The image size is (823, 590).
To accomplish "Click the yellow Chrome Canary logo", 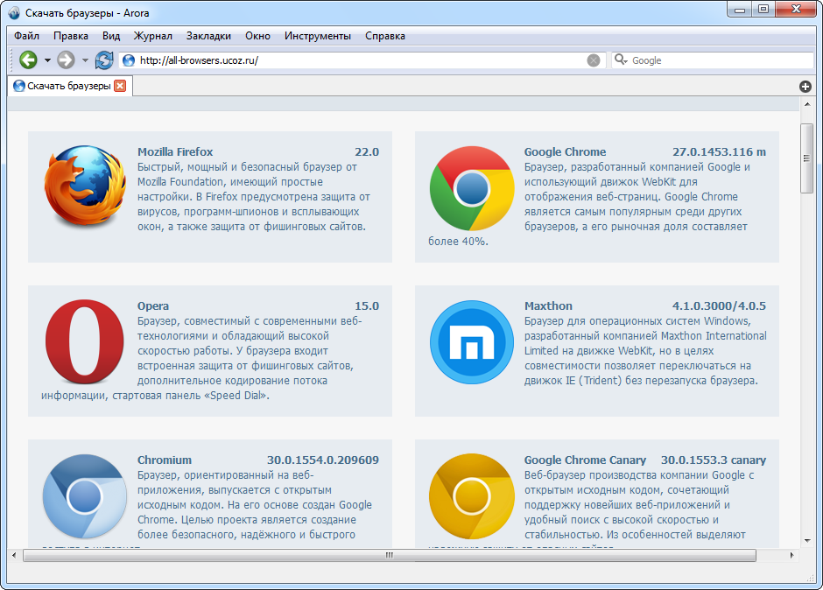I will [x=472, y=496].
